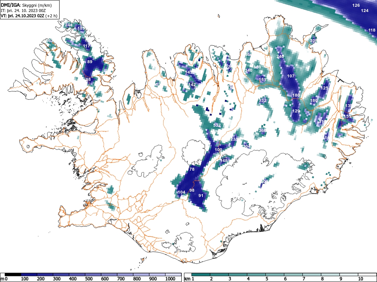Click the visibility value 125
Viewport: 377px width, 282px height.
pos(325,88)
